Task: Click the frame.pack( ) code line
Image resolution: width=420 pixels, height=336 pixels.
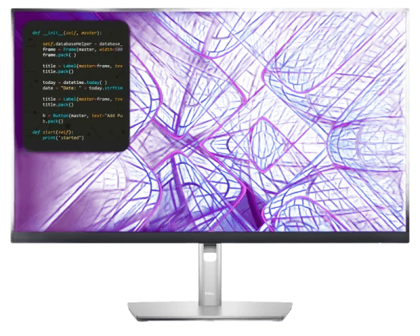Action: point(59,55)
